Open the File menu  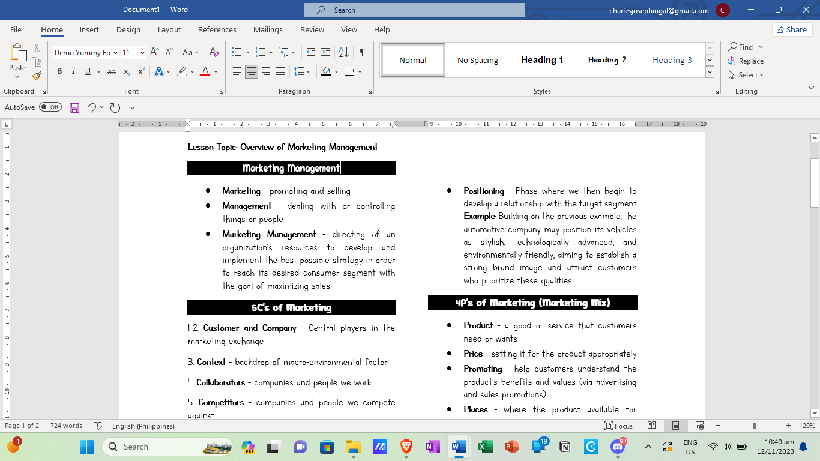[16, 29]
